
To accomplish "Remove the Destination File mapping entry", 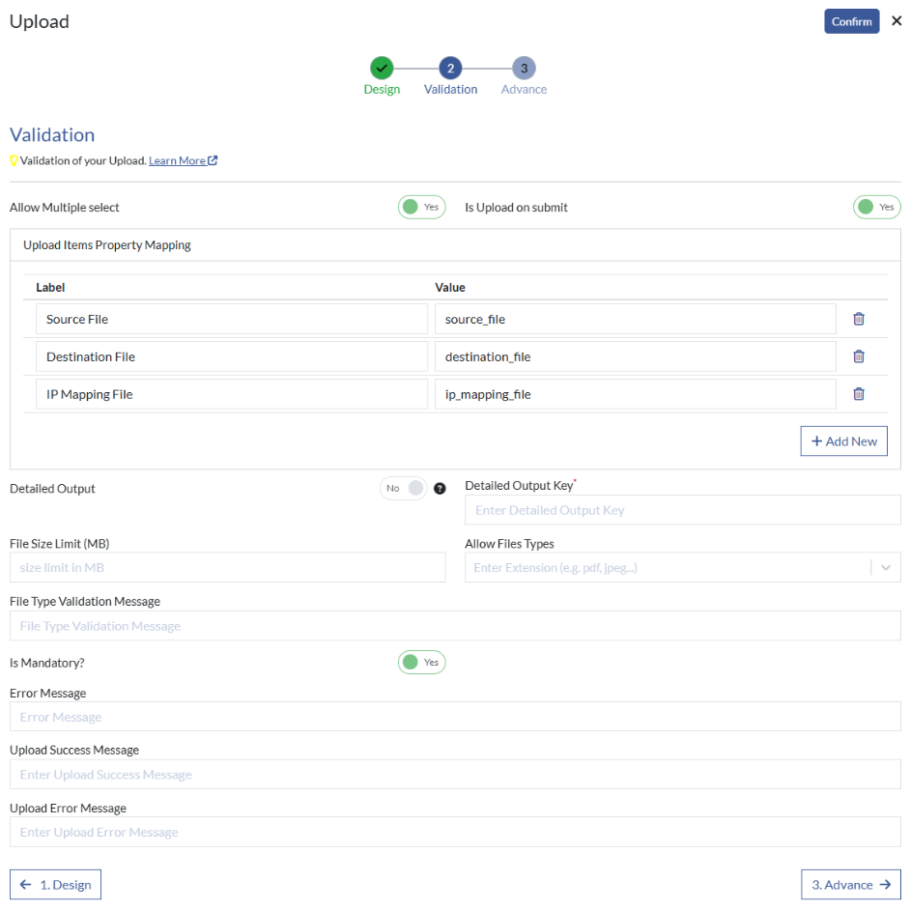I will pyautogui.click(x=859, y=355).
